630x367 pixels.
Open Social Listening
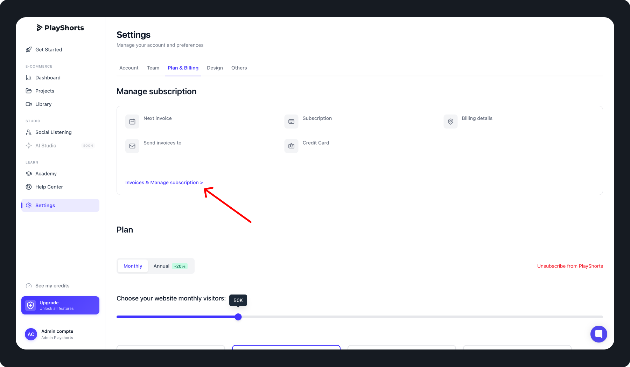click(60, 132)
